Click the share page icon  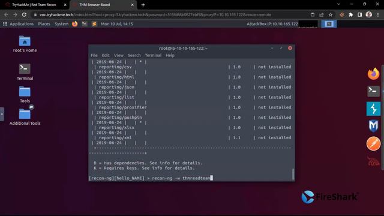[x=322, y=14]
